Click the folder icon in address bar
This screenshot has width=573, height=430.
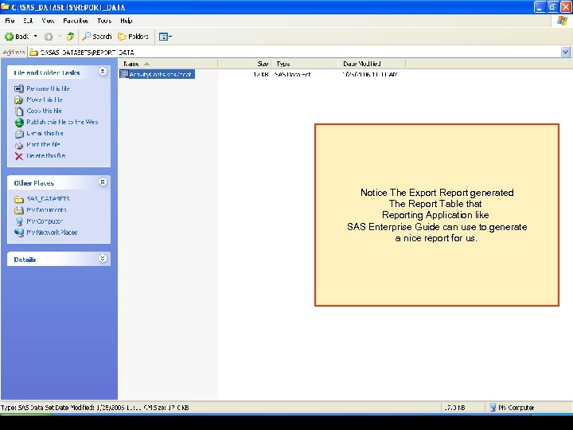(x=33, y=53)
